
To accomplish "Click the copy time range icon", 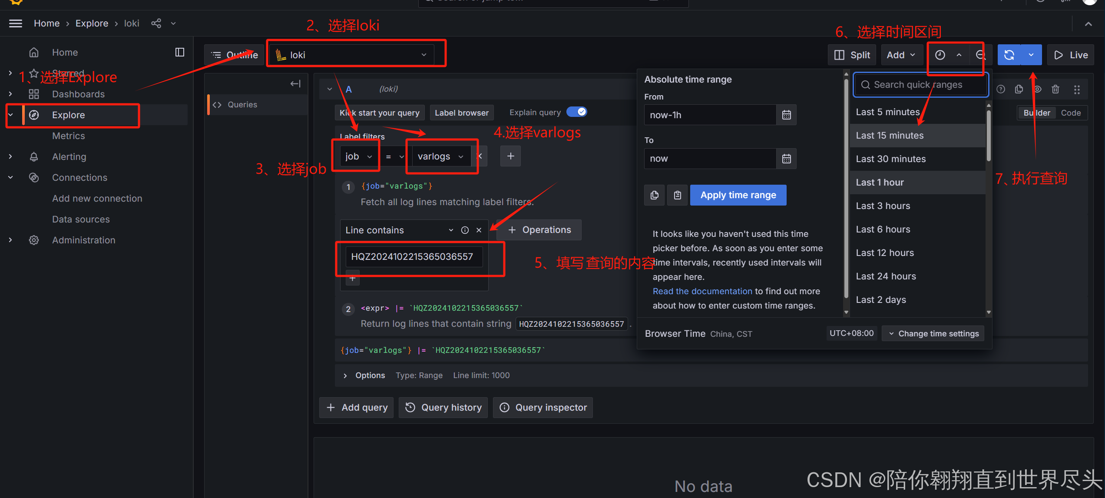I will (655, 195).
